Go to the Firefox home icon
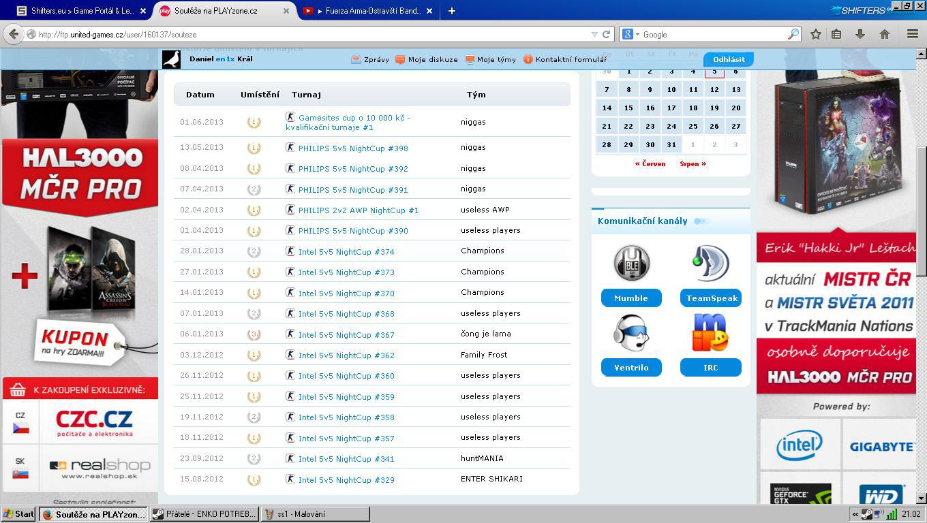The image size is (927, 523). (x=885, y=34)
